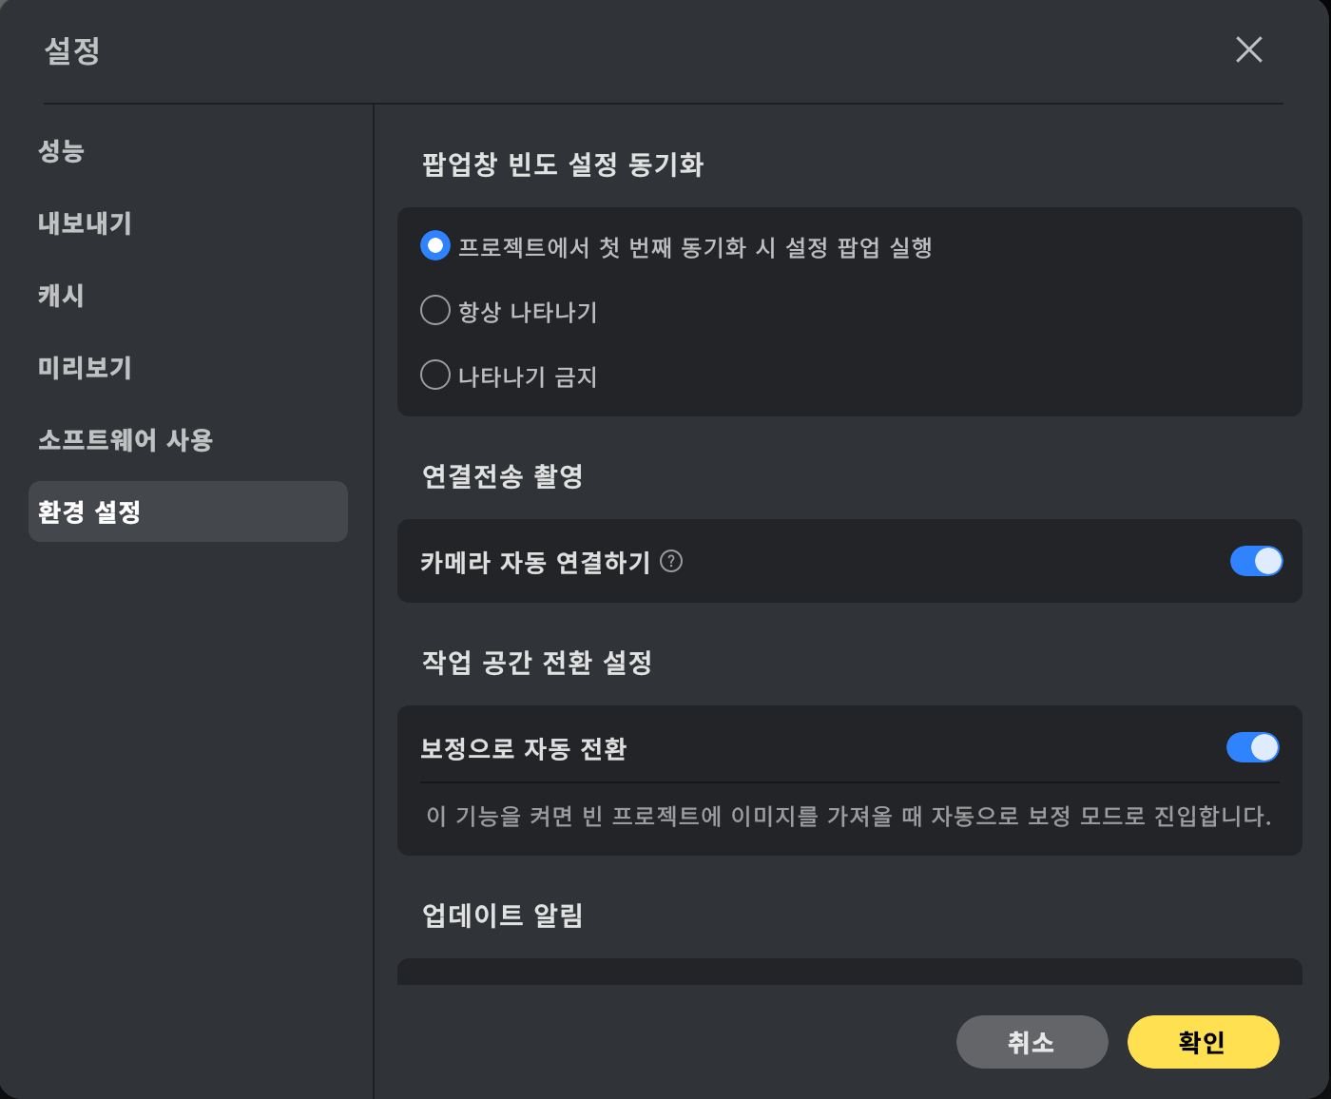Viewport: 1331px width, 1099px height.
Task: Select 프로젝트에서 첫 번째 동기화 시 설정 팝업 실행 radio
Action: pos(435,246)
